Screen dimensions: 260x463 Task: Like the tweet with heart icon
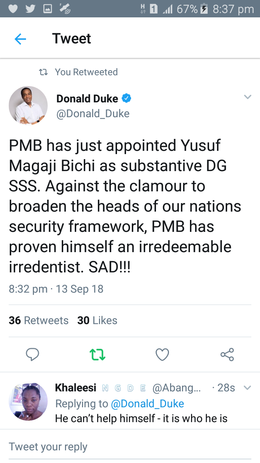coord(162,354)
